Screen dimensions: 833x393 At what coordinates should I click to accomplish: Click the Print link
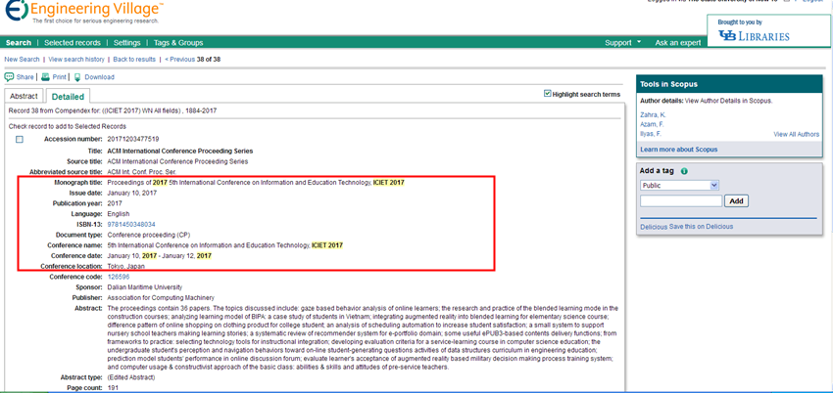(60, 77)
